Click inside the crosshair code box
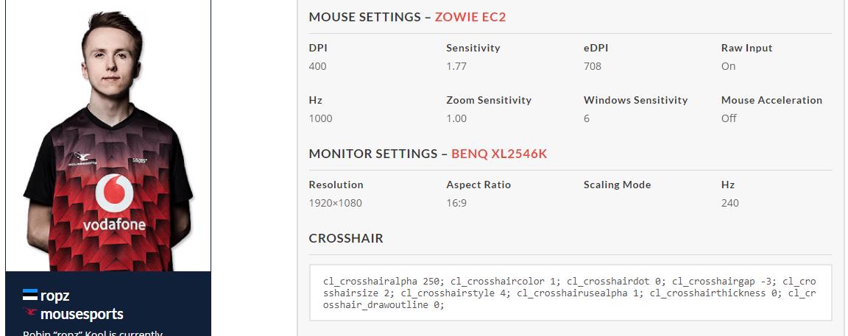Screen dimensions: 848x336 pyautogui.click(x=570, y=293)
